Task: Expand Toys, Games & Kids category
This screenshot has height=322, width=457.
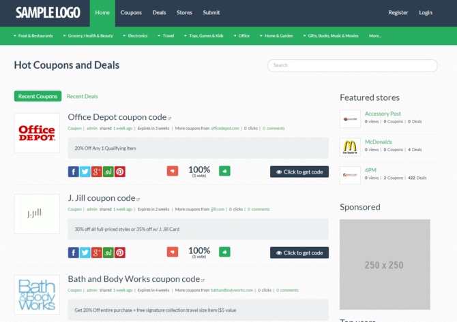Action: click(204, 36)
